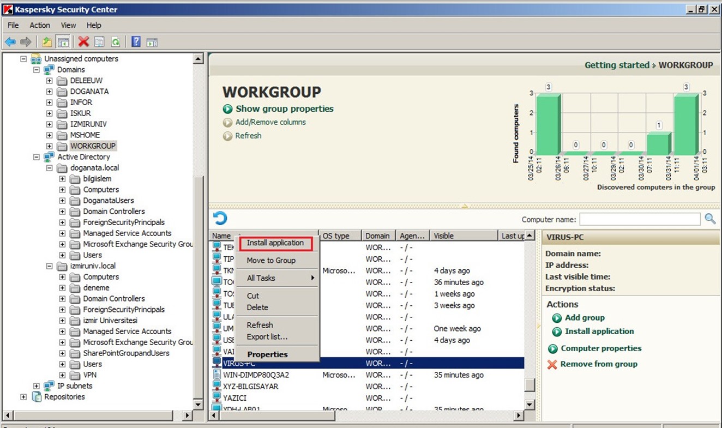
Task: Click folder icon of MSHOME domain
Action: coord(63,135)
